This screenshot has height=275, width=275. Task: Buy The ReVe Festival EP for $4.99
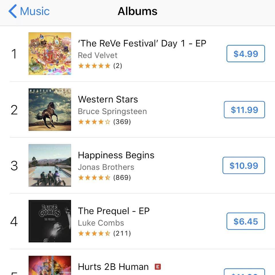pos(245,54)
